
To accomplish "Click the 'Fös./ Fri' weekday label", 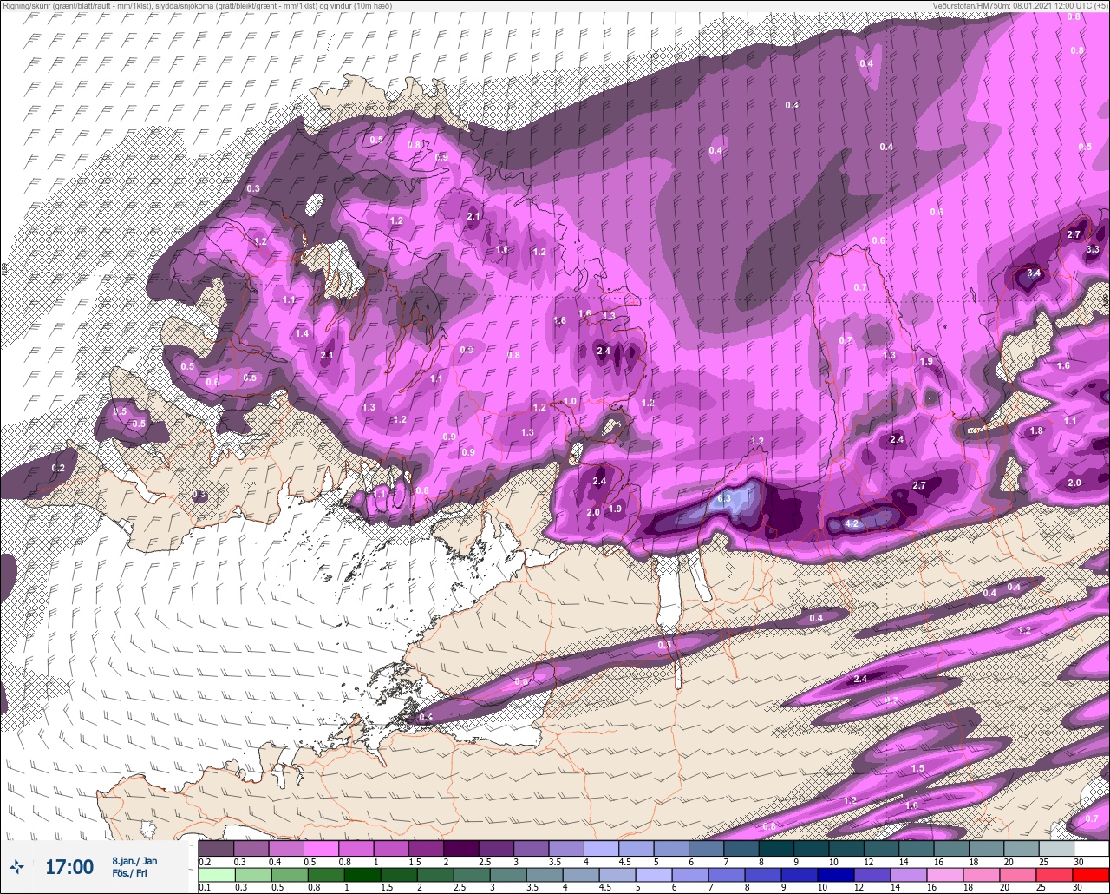I will [x=129, y=872].
